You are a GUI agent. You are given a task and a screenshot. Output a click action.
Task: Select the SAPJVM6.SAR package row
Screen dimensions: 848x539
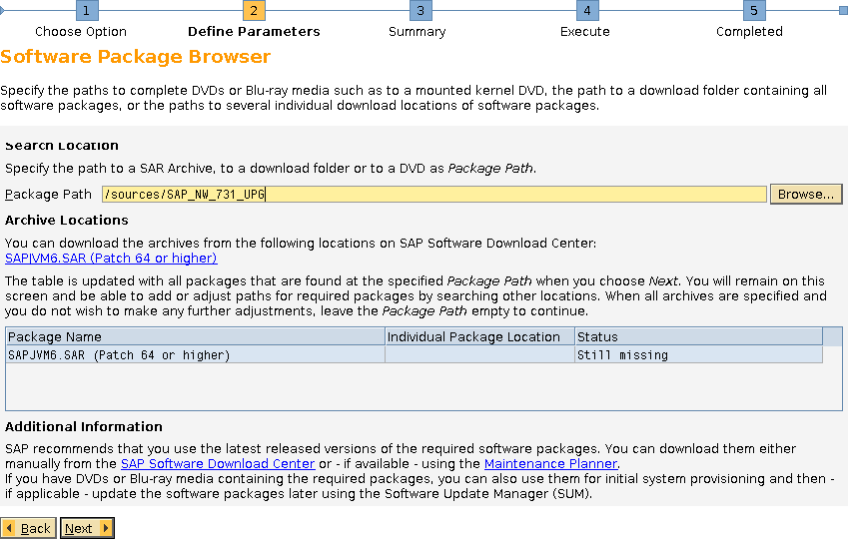[x=415, y=354]
